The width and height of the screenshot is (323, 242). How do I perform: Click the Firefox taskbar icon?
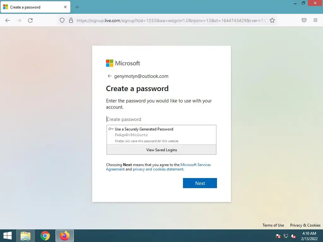point(64,236)
